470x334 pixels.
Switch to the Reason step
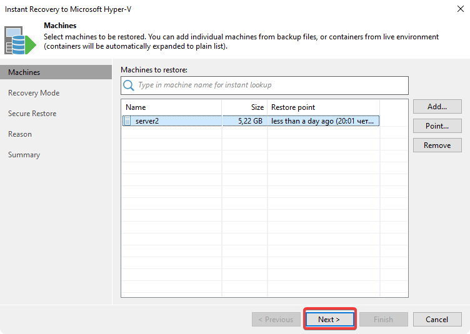point(20,134)
